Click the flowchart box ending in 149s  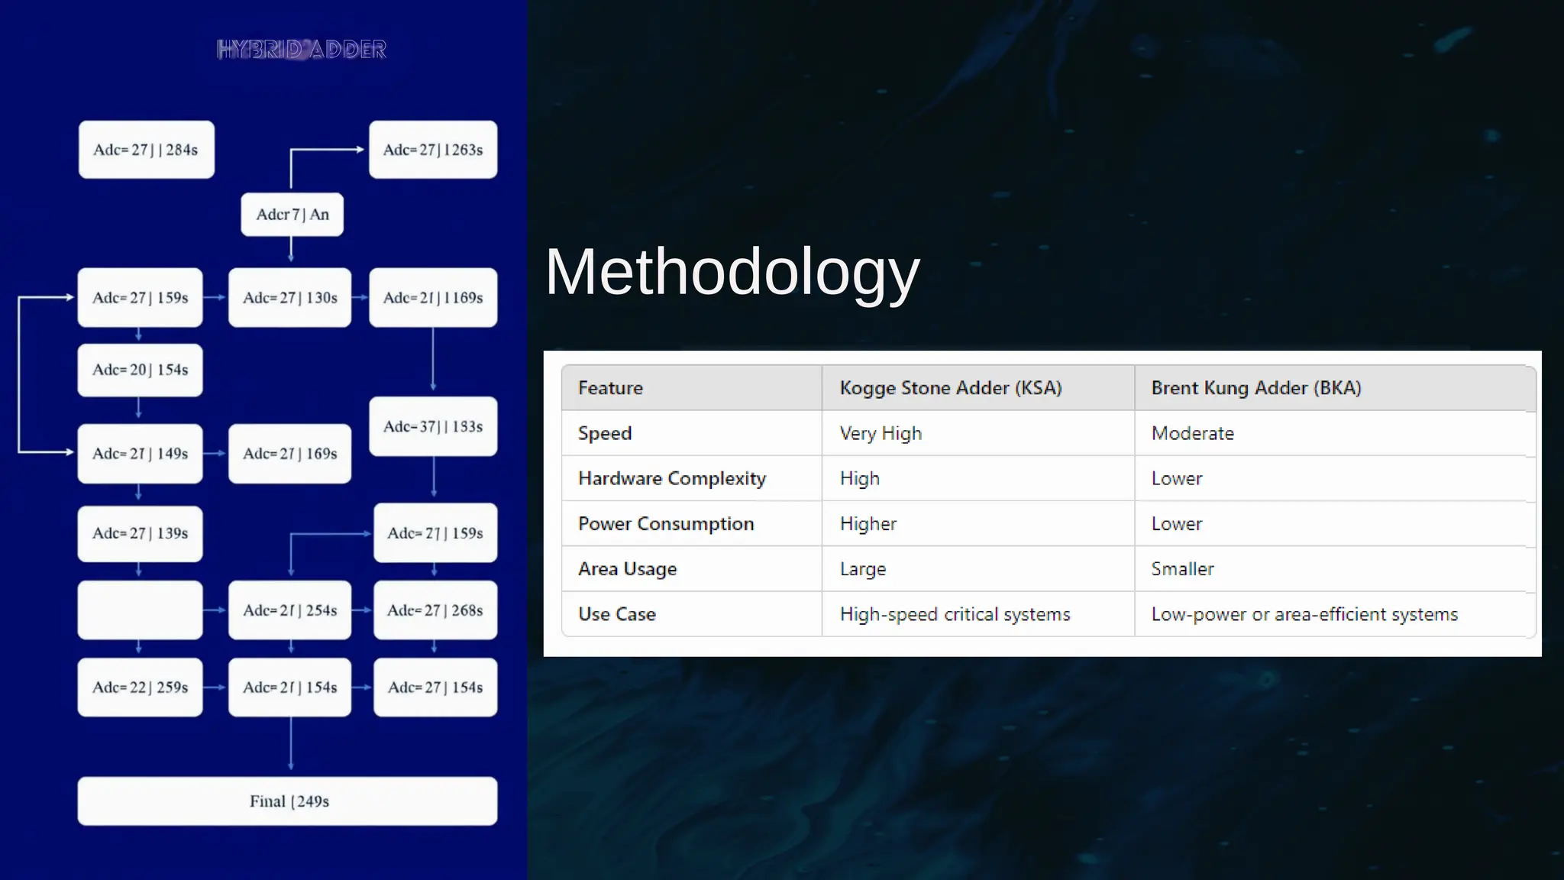click(141, 454)
